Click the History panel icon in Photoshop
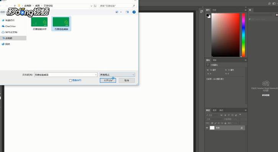 pyautogui.click(x=201, y=11)
